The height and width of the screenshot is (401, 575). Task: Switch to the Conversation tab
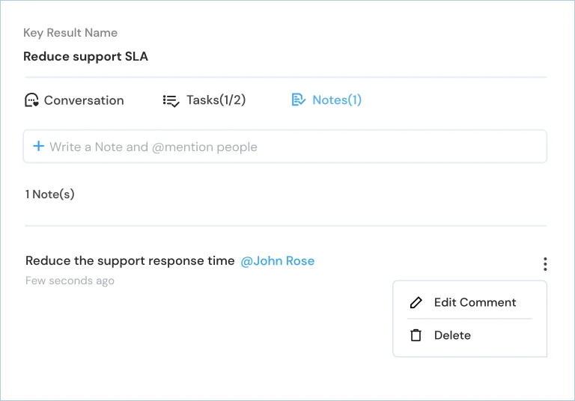(x=74, y=100)
